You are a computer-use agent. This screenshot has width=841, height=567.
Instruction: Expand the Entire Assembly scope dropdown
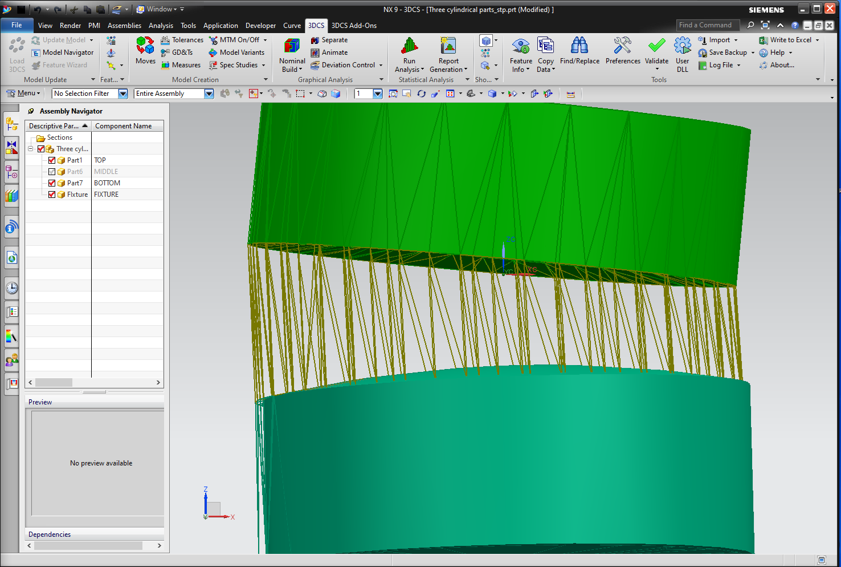click(209, 94)
